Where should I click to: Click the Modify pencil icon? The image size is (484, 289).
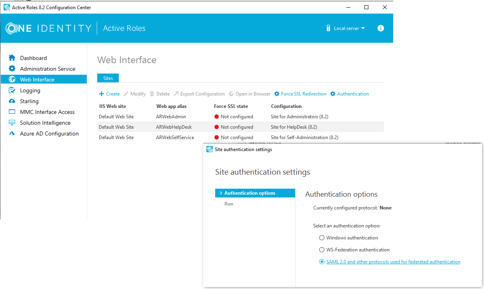click(x=126, y=94)
